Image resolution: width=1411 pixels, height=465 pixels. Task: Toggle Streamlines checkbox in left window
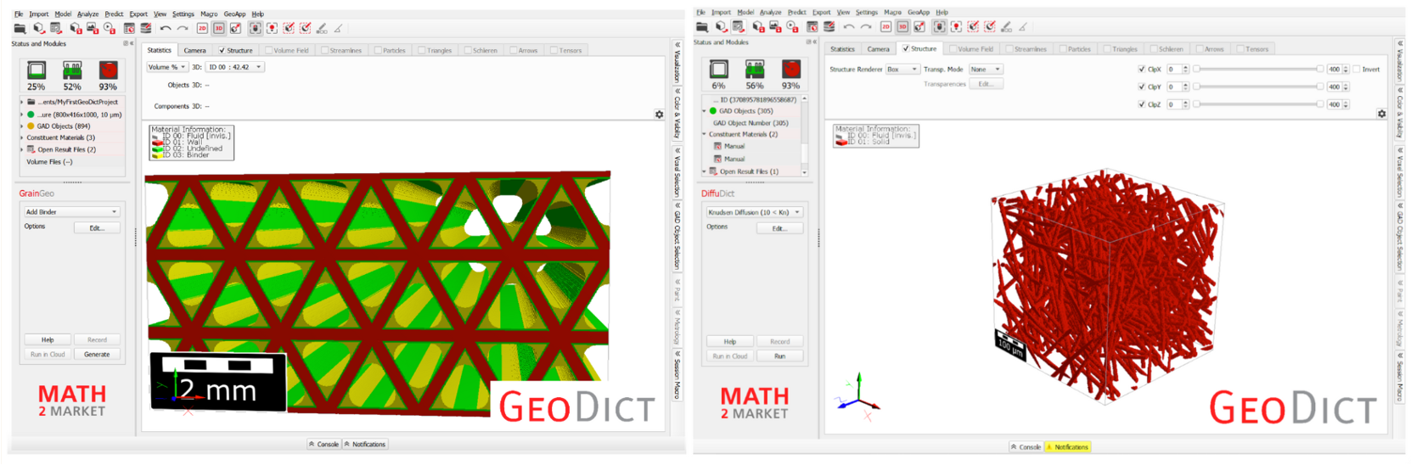pyautogui.click(x=324, y=50)
